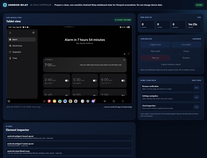Open Clock settings hexagon gear icon

click(33, 33)
